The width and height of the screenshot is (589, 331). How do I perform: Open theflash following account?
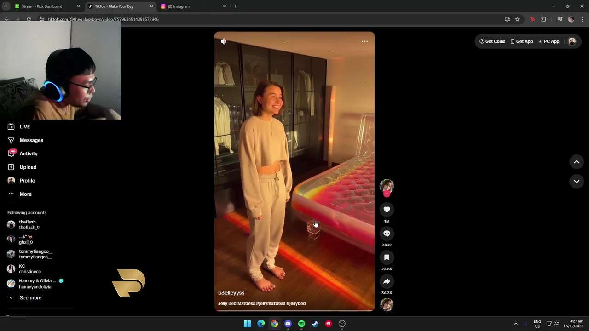pyautogui.click(x=24, y=225)
